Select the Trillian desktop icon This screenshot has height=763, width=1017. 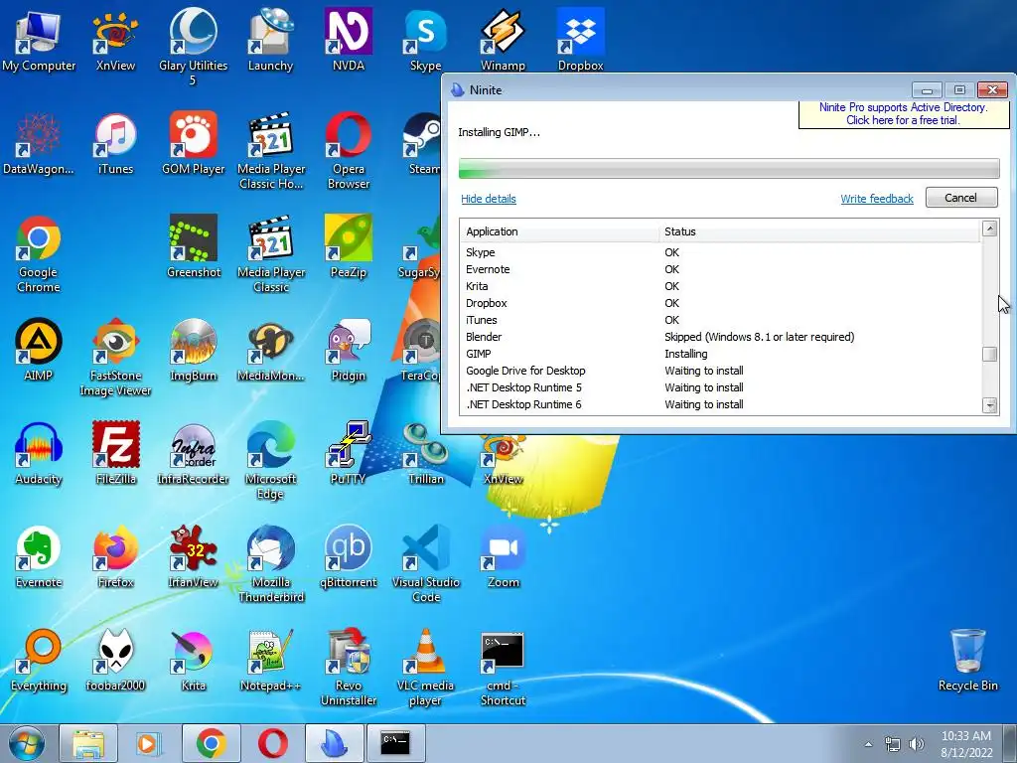pos(425,452)
